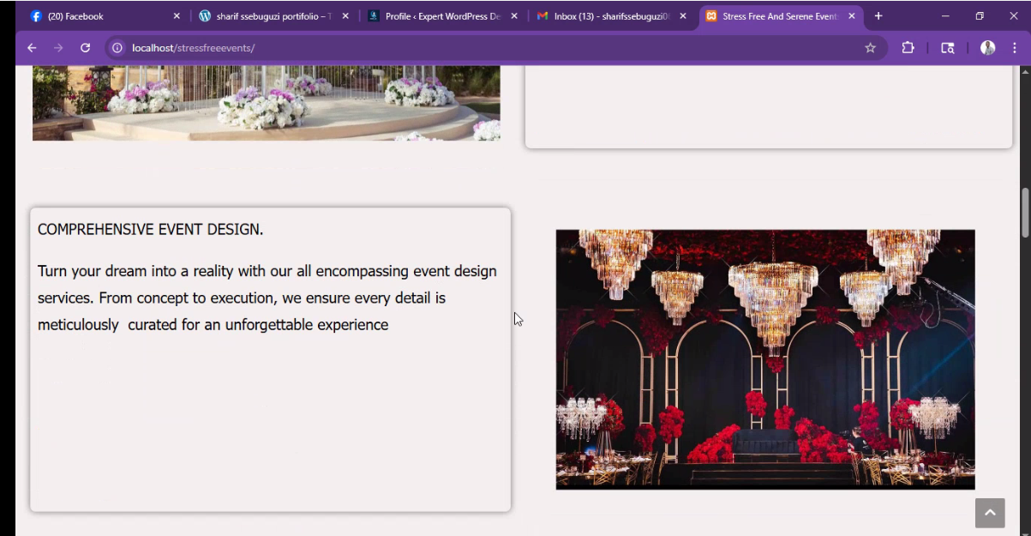Open a new tab with plus

[878, 16]
